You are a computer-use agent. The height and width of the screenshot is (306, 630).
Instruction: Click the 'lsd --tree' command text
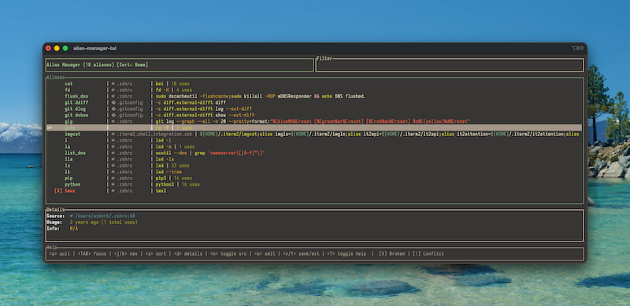(x=169, y=171)
